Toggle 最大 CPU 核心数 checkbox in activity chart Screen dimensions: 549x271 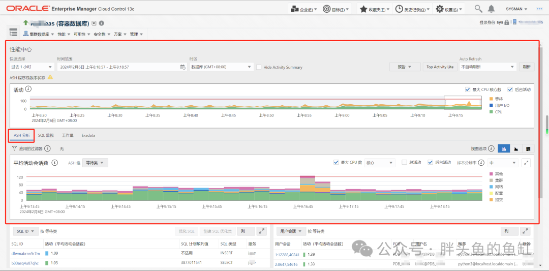tap(468, 89)
